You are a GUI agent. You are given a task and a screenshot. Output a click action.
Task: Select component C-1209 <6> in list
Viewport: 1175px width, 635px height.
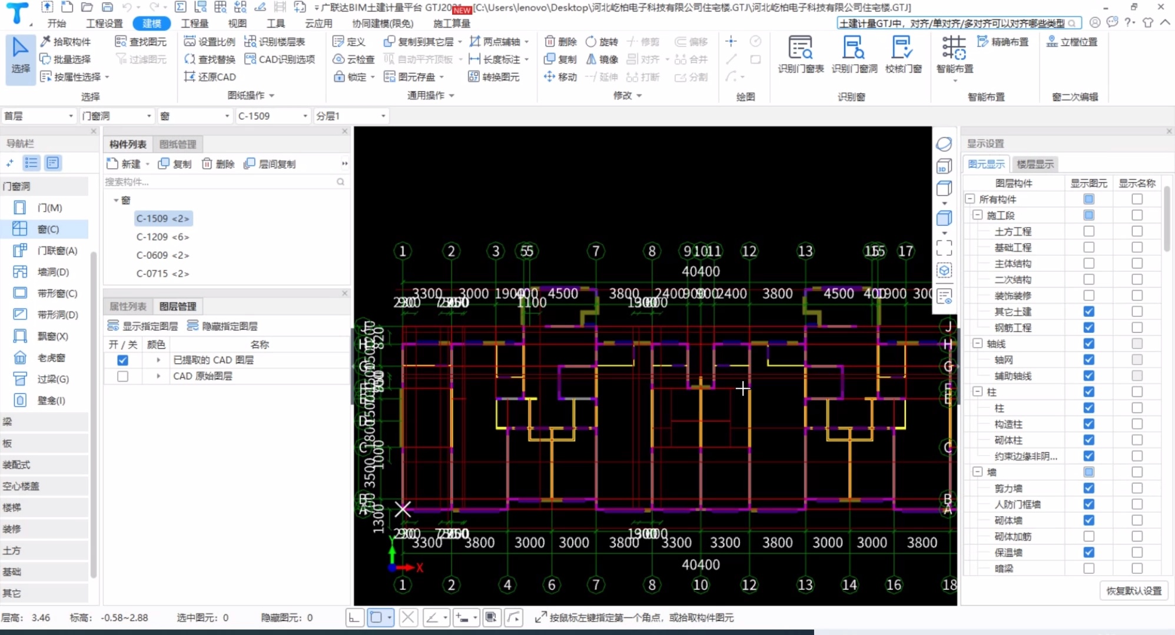[x=163, y=237]
